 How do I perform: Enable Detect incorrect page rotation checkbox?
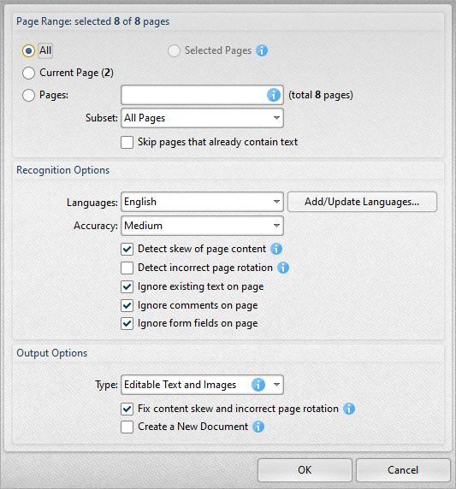pyautogui.click(x=127, y=268)
